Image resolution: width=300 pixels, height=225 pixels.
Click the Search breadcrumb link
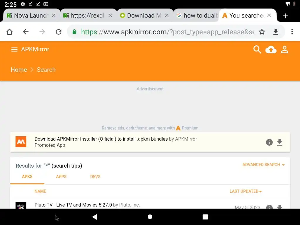46,70
